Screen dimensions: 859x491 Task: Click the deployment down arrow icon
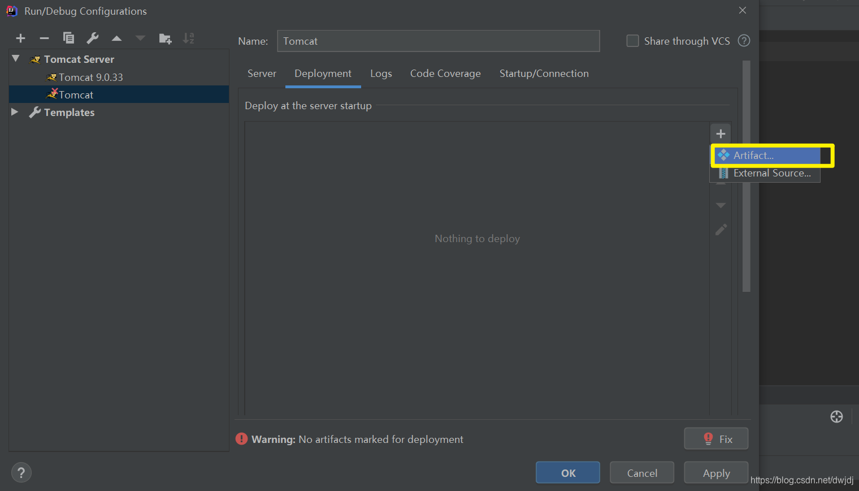point(721,205)
